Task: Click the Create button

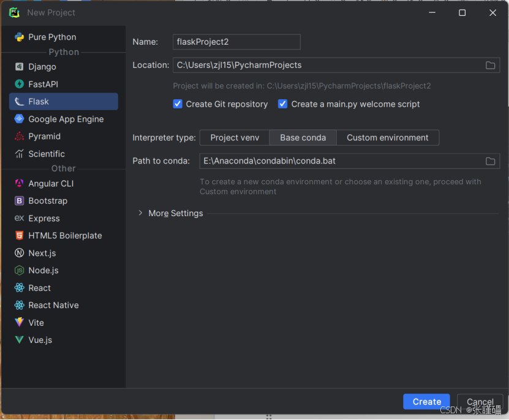Action: (x=426, y=402)
